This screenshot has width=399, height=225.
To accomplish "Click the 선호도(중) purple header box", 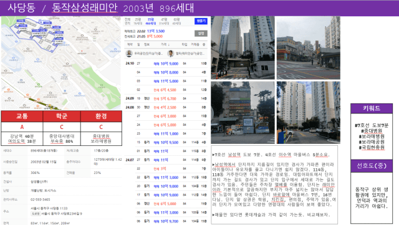I will click(x=372, y=166).
